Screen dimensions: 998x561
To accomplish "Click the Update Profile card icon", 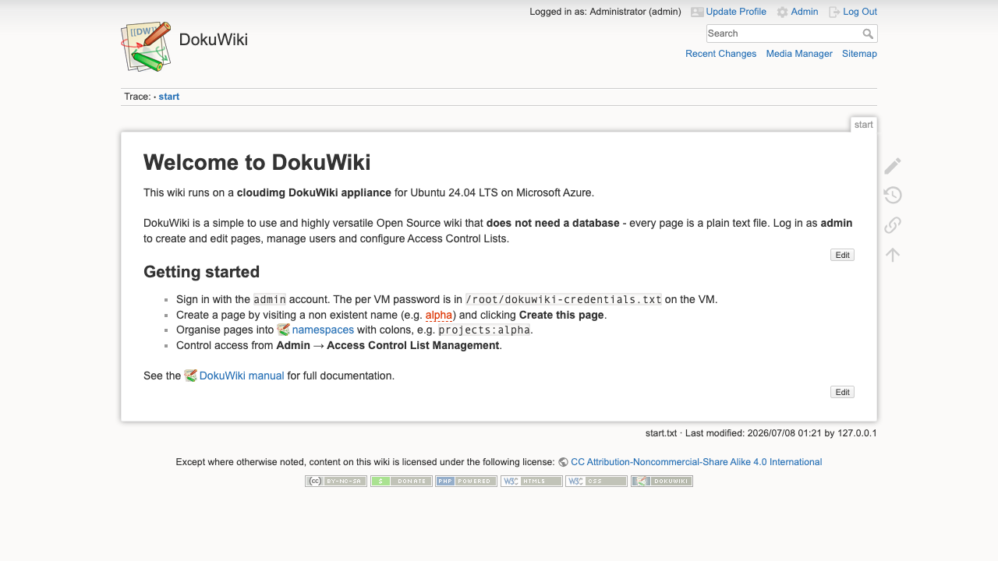I will (697, 12).
